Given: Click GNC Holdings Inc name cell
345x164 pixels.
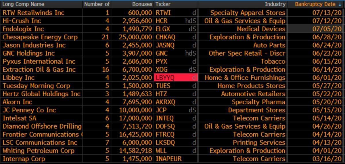Looking at the screenshot, I should pyautogui.click(x=29, y=53).
